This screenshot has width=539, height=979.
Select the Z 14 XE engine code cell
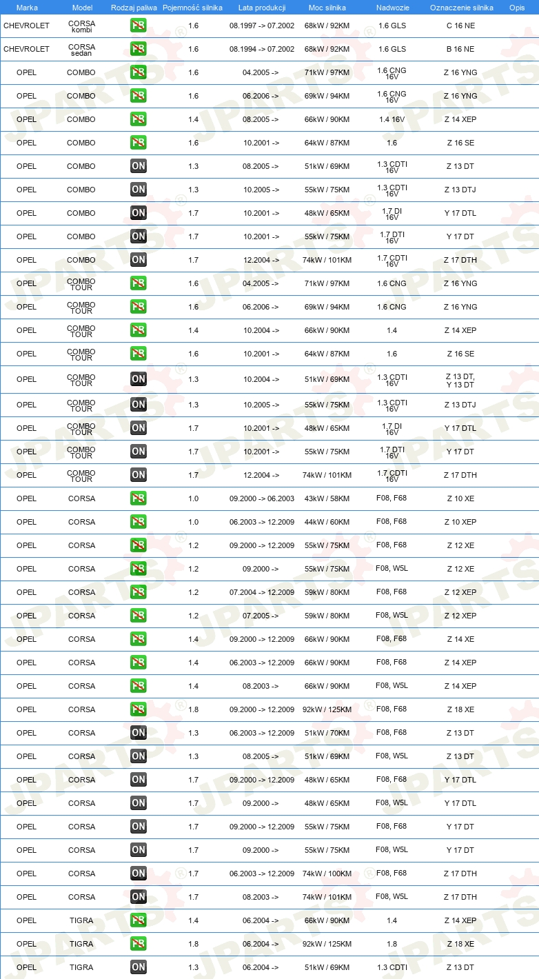(x=460, y=639)
